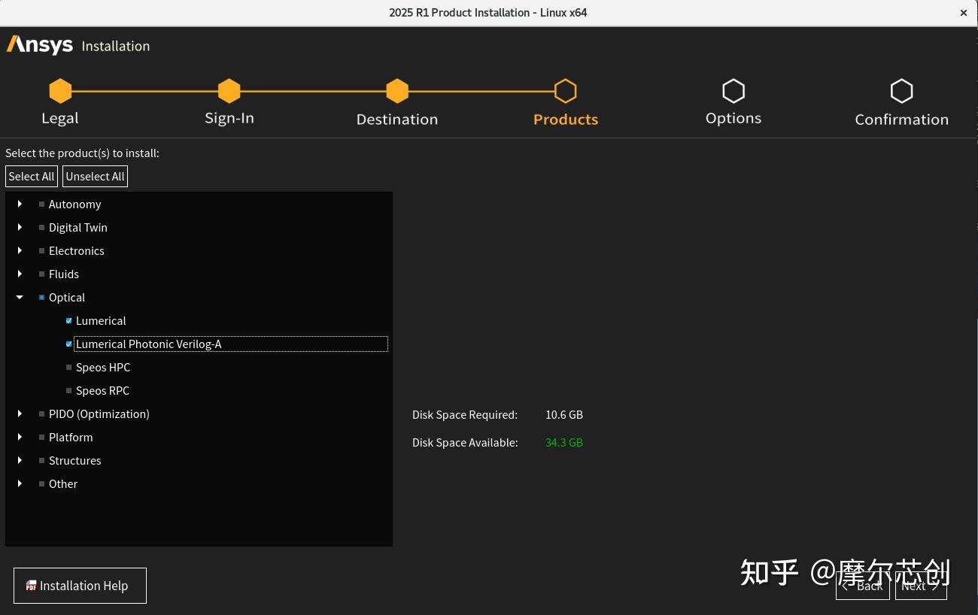Click the PDF icon on Installation Help
Screen dimensions: 978x615
click(x=31, y=585)
